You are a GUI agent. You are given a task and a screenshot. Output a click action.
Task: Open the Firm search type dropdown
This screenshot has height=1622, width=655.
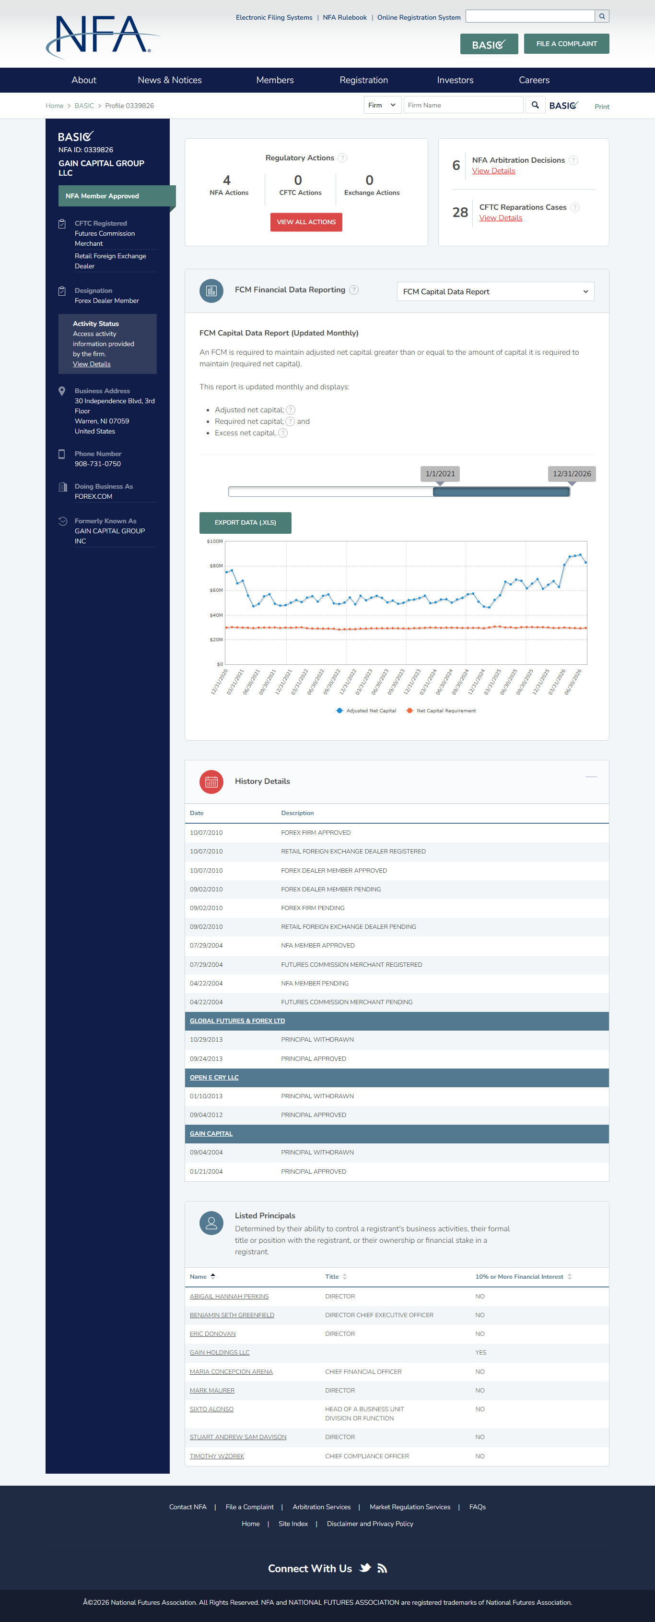[383, 105]
